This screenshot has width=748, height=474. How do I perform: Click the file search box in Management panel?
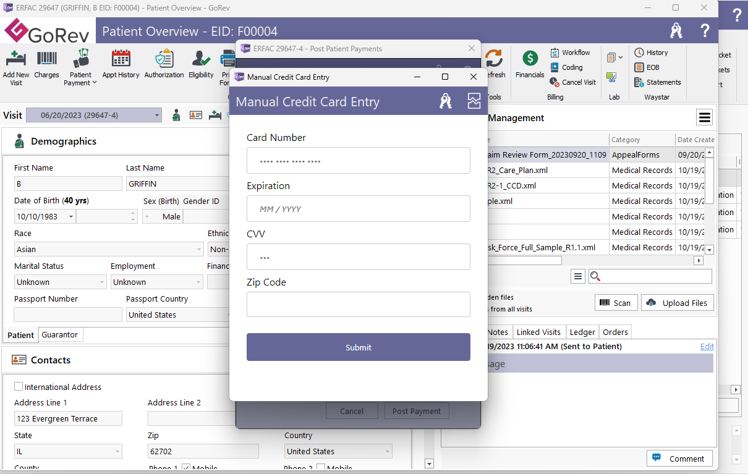point(650,276)
